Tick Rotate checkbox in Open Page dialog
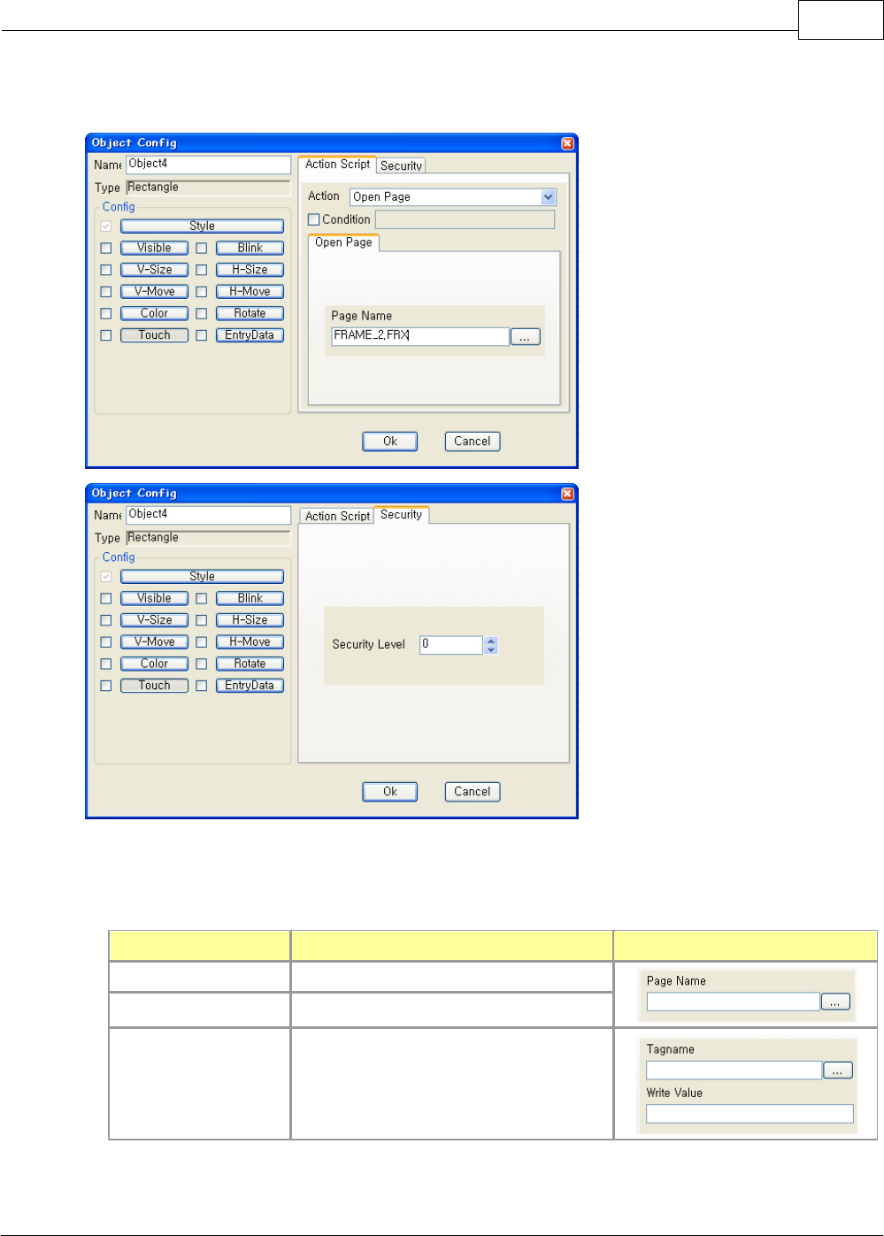Screen dimensions: 884x1236 202,313
